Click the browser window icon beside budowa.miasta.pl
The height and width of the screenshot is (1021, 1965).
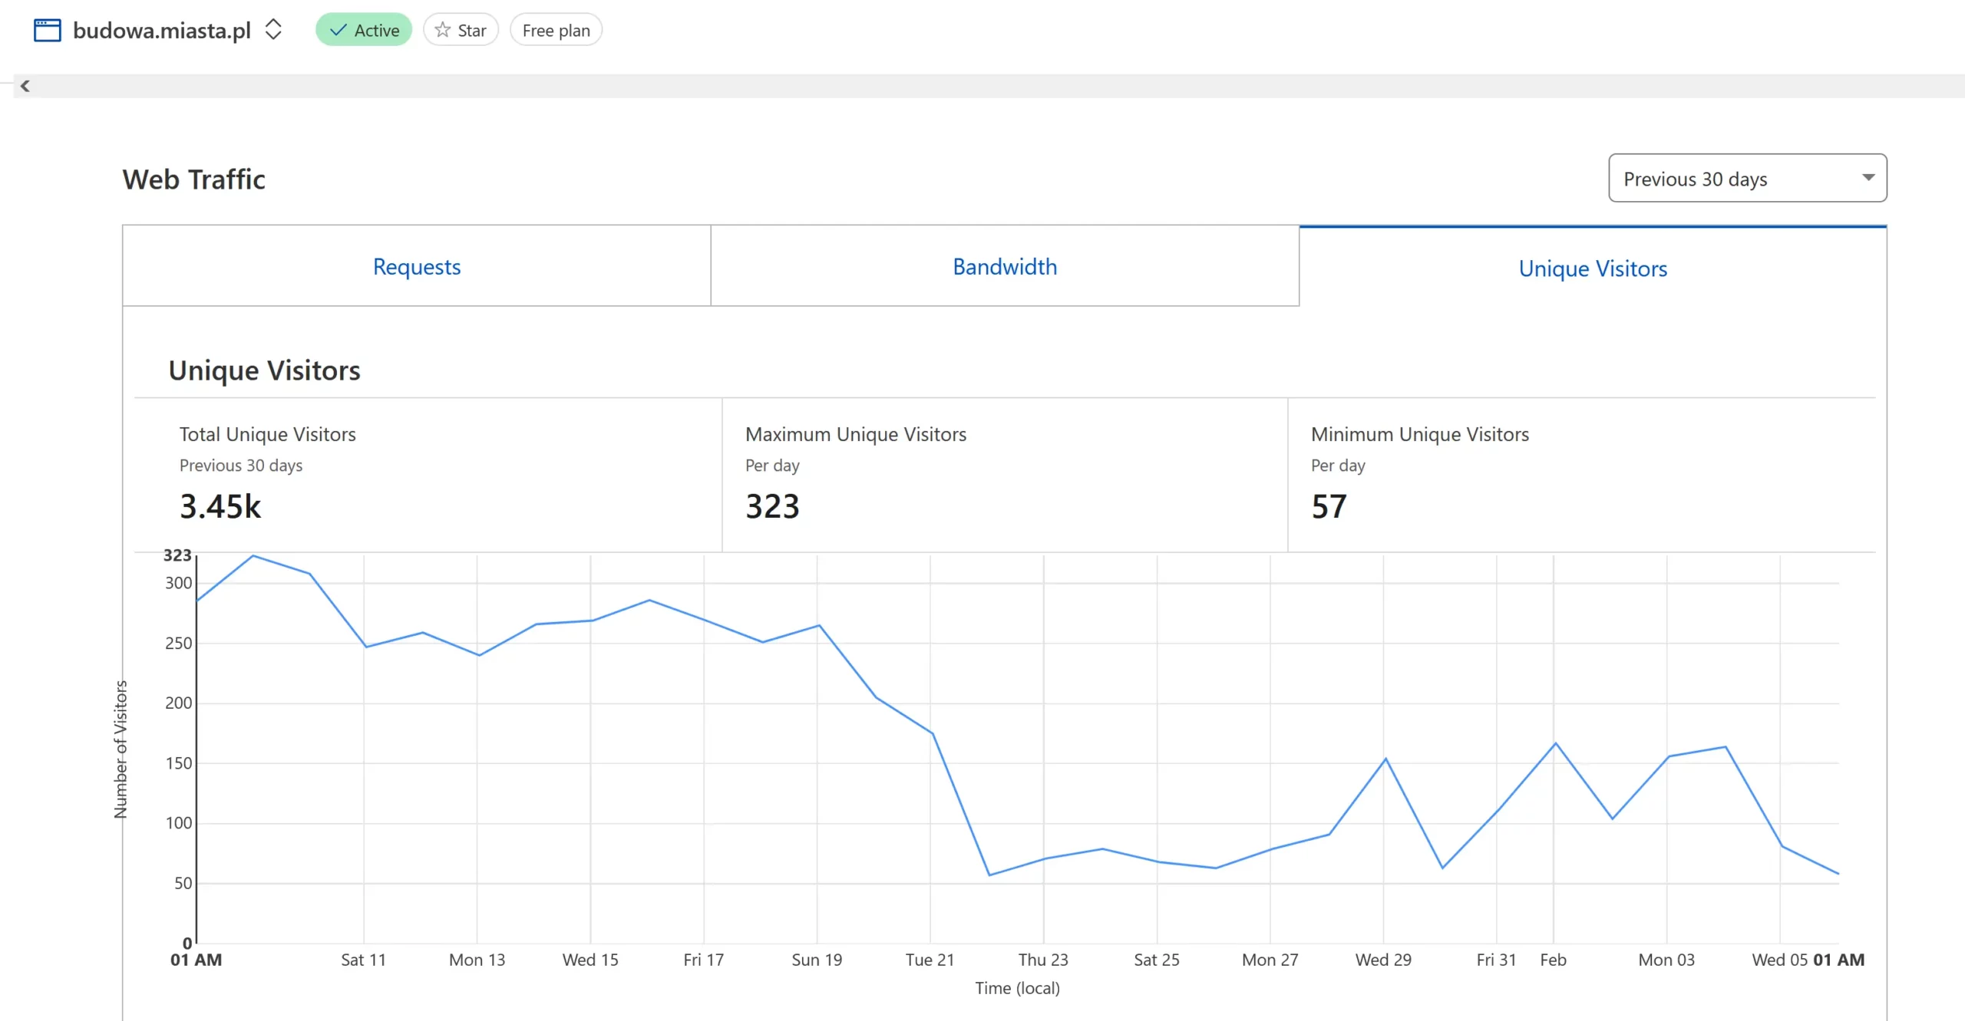coord(47,31)
